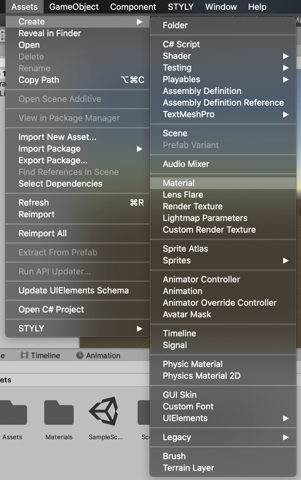This screenshot has width=301, height=480.
Task: Create a Physic Material
Action: point(192,364)
